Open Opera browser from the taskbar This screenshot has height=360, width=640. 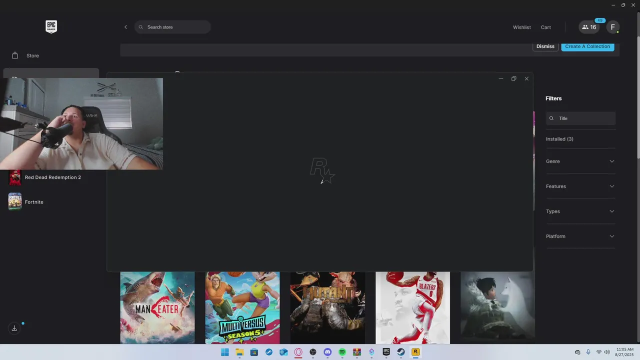tap(298, 352)
